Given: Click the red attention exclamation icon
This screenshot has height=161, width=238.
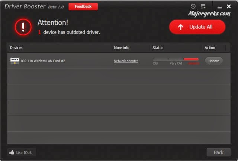Looking at the screenshot, I should (x=23, y=27).
